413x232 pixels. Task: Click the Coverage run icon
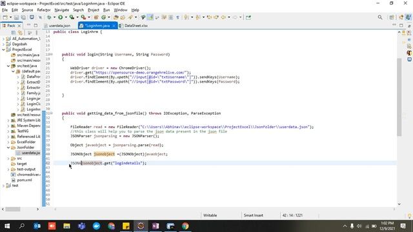tap(72, 17)
